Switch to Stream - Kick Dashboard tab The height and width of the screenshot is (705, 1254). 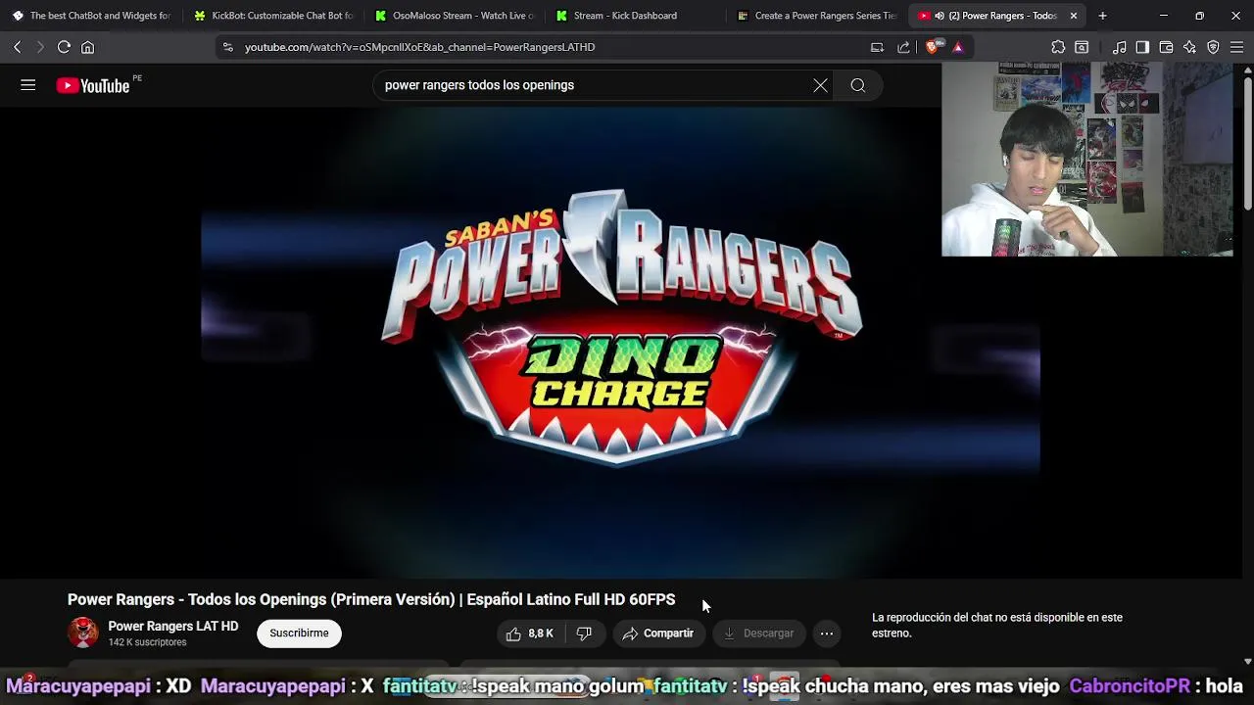(636, 16)
